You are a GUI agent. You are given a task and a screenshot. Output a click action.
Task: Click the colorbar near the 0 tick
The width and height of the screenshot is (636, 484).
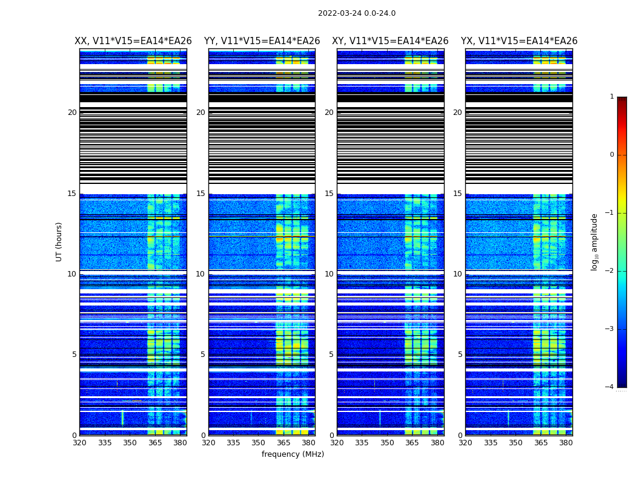click(622, 155)
